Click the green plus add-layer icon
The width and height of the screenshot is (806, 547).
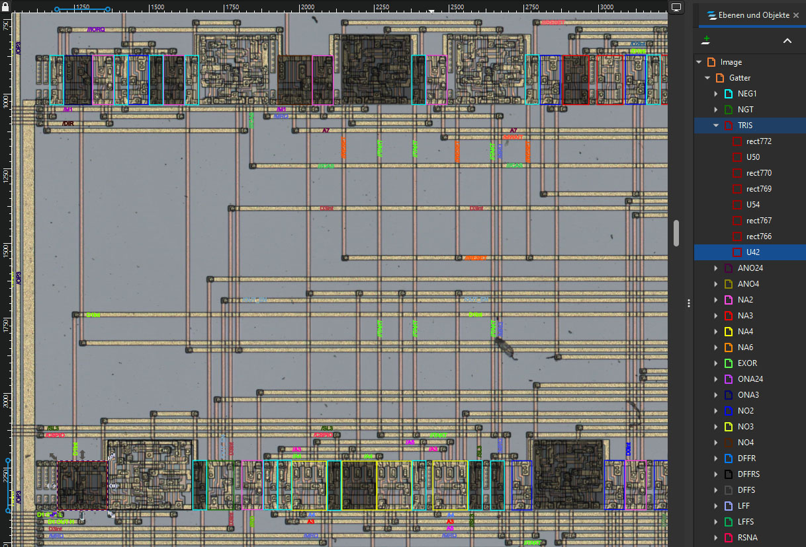(x=705, y=40)
